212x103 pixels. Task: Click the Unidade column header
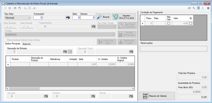click(x=73, y=59)
